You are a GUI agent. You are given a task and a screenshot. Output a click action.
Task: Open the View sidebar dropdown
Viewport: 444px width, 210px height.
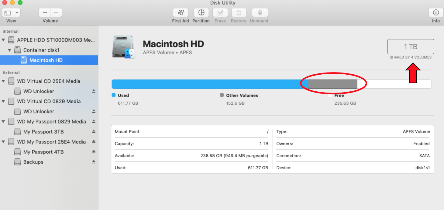(11, 13)
